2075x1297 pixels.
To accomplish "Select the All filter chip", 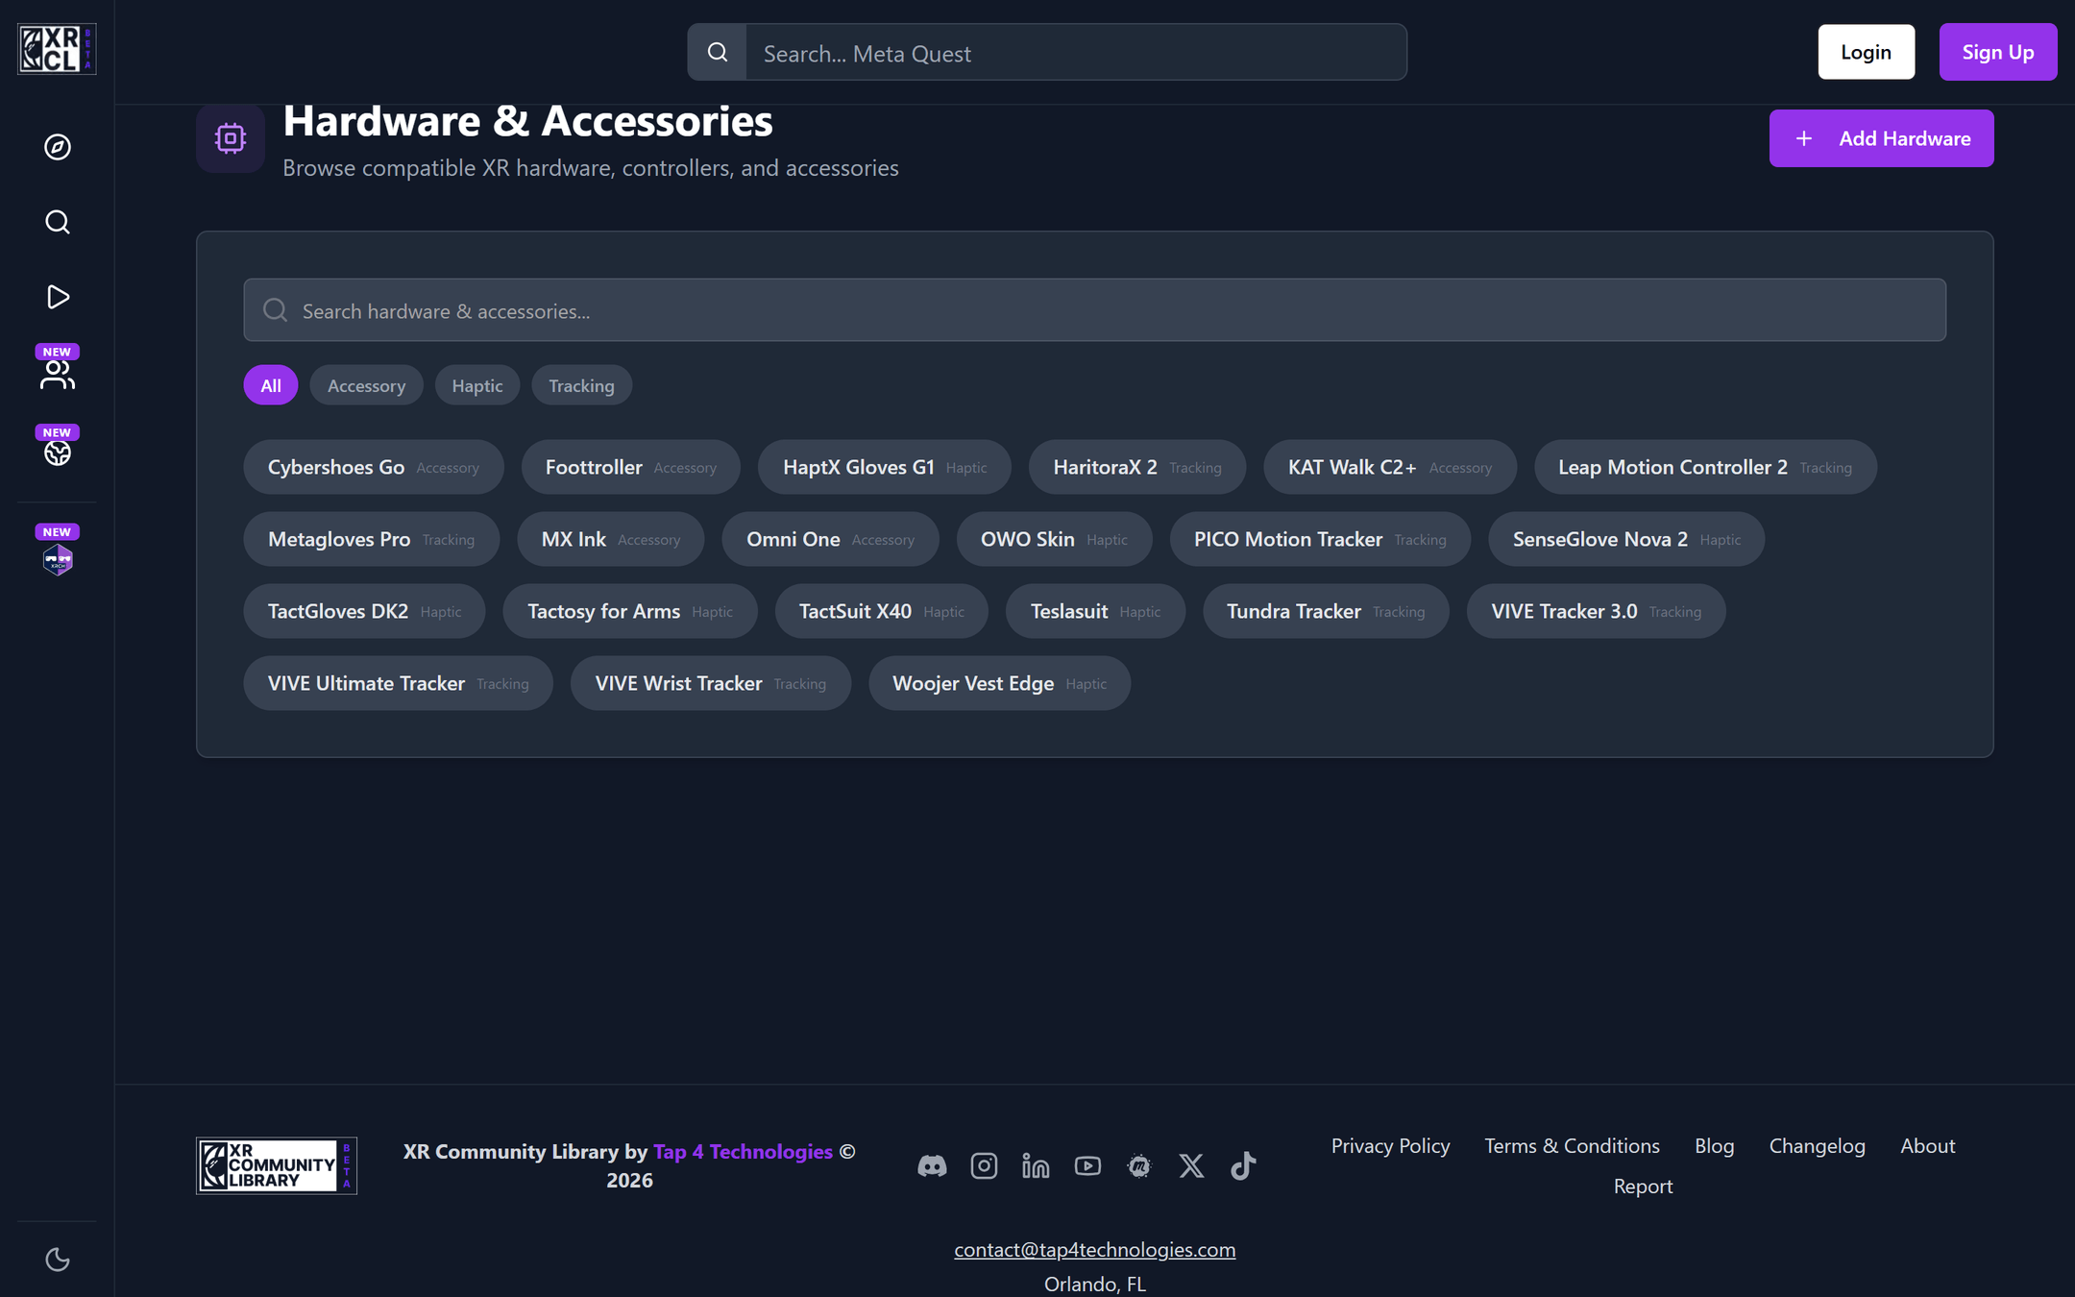I will [x=271, y=385].
